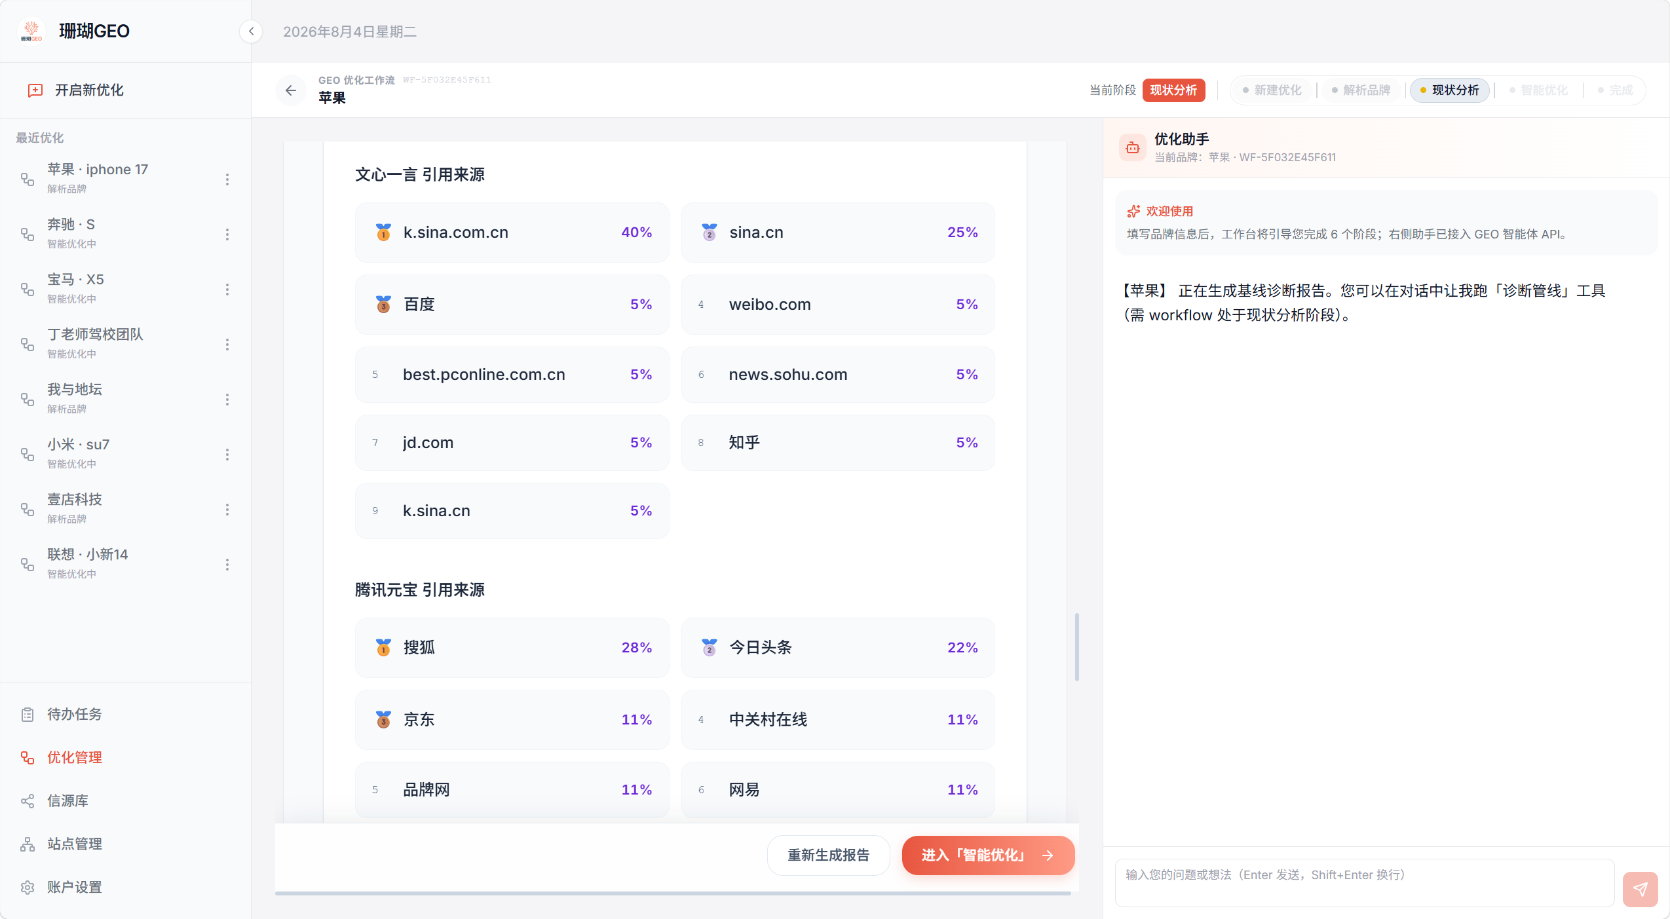Click workflow icon beside 小米 · su7
This screenshot has height=919, width=1670.
click(x=28, y=454)
